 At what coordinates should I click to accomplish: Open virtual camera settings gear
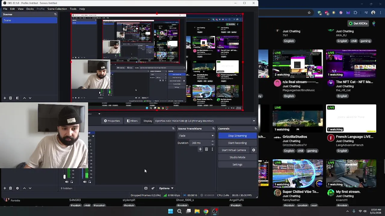(x=254, y=150)
